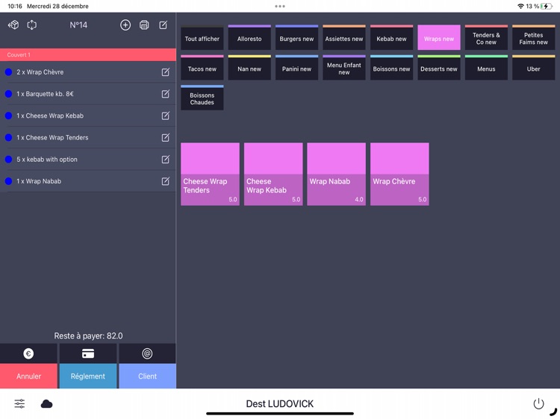Image resolution: width=560 pixels, height=419 pixels.
Task: Open Boissons Chaudes category
Action: (202, 98)
